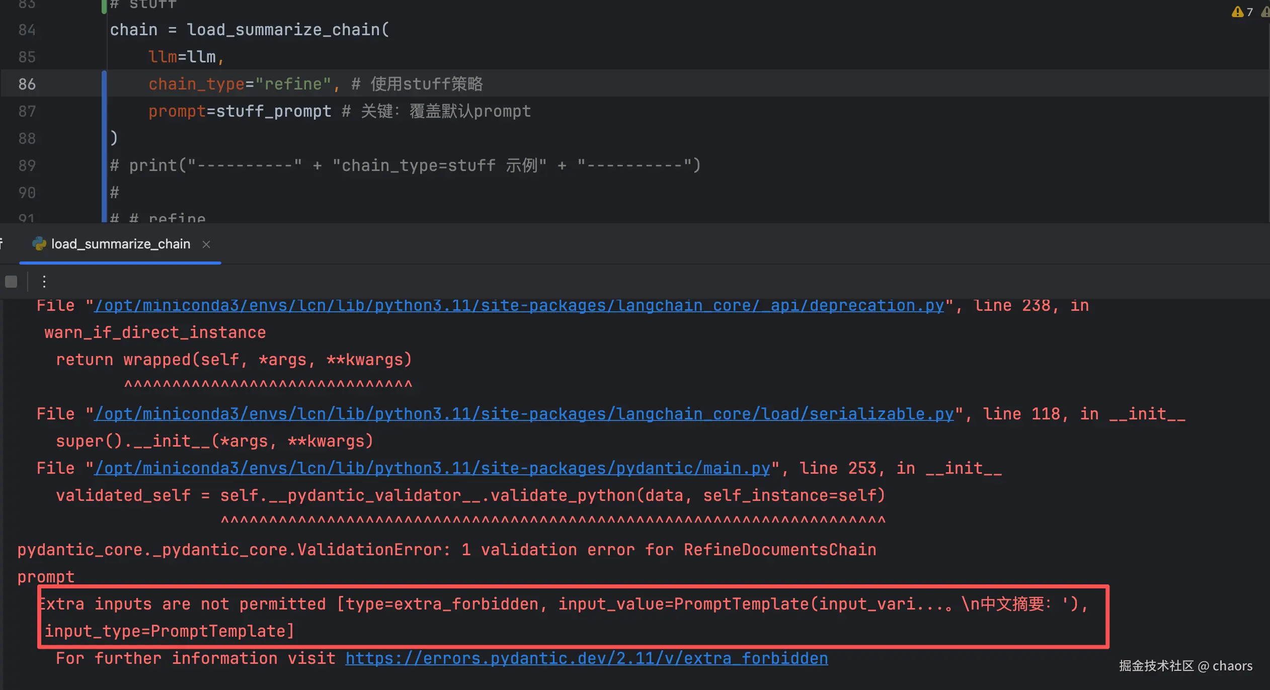Click the Python icon on the run tab
This screenshot has width=1270, height=690.
tap(39, 244)
